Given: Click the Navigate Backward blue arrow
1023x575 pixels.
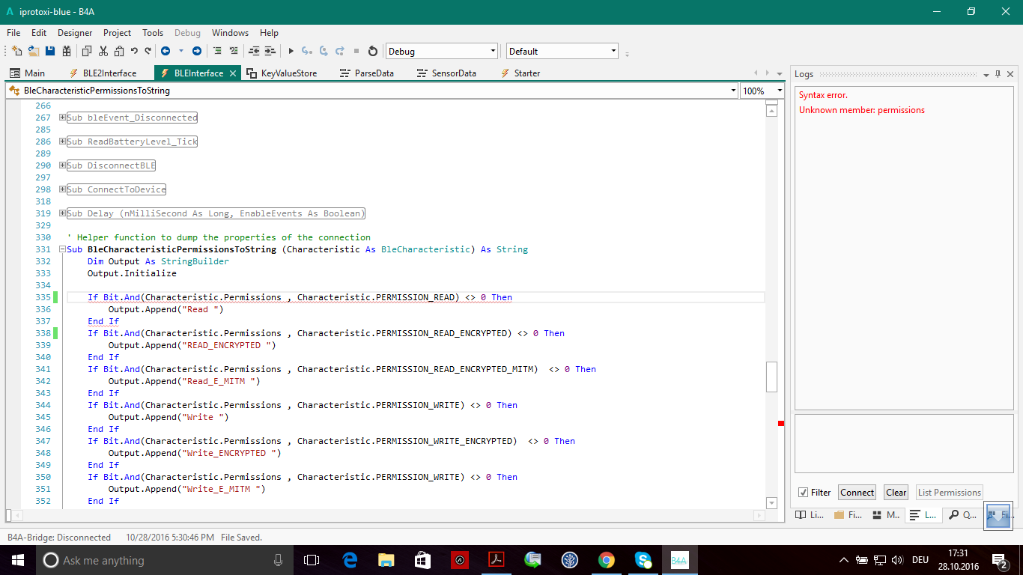Looking at the screenshot, I should (166, 51).
